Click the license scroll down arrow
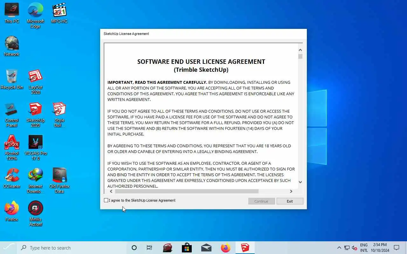The width and height of the screenshot is (407, 254). click(x=300, y=182)
